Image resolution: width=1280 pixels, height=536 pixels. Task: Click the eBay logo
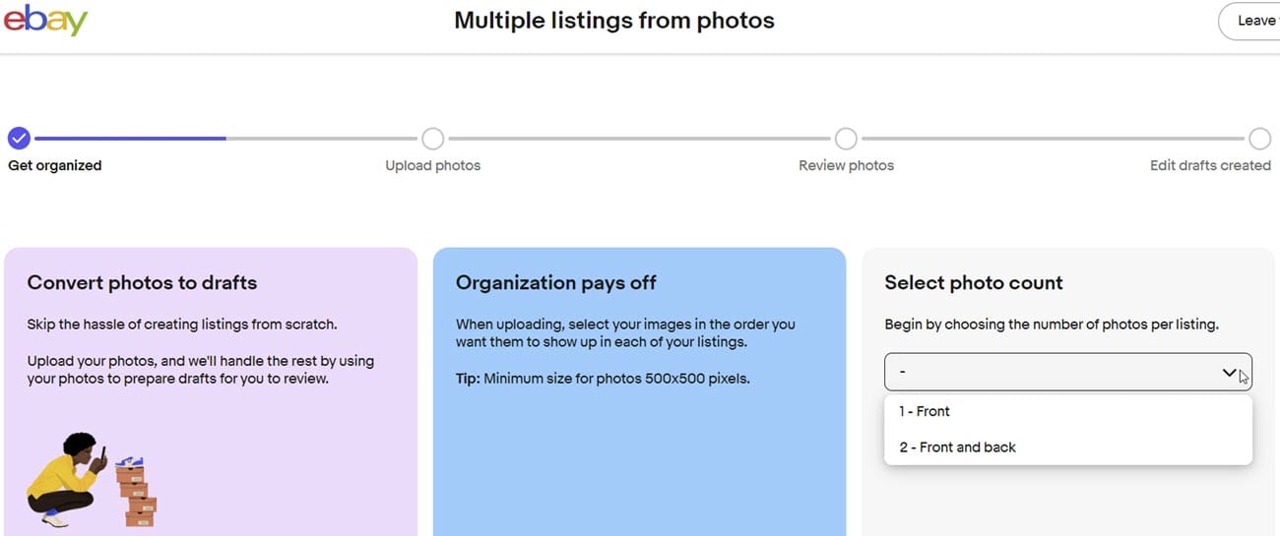click(45, 20)
